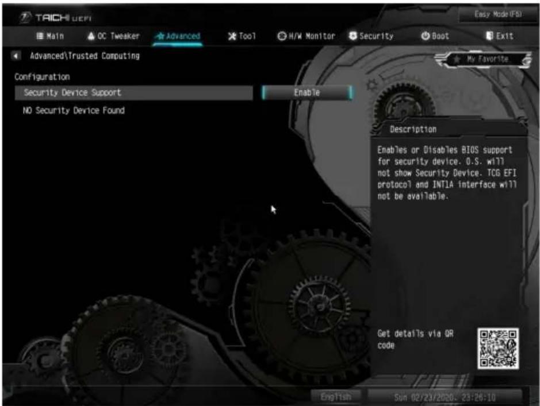This screenshot has width=540, height=406.
Task: Select the Security Device Support row
Action: [x=133, y=93]
